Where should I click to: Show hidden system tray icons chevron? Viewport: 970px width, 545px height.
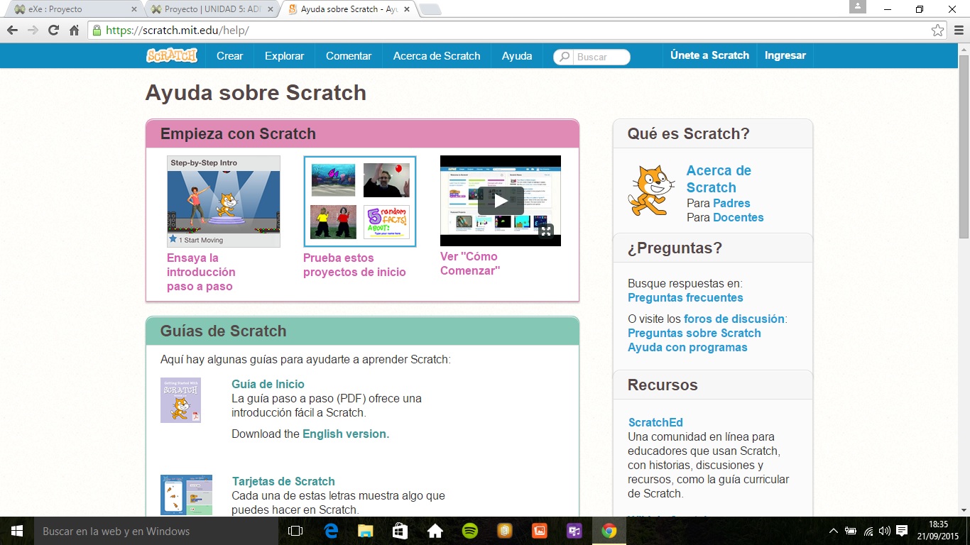point(834,531)
